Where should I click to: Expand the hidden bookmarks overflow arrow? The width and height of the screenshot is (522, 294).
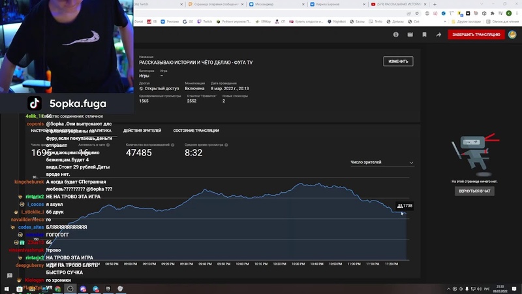[445, 22]
